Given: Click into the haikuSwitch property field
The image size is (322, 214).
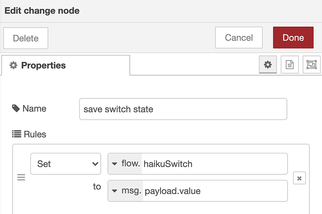Looking at the screenshot, I should point(214,164).
